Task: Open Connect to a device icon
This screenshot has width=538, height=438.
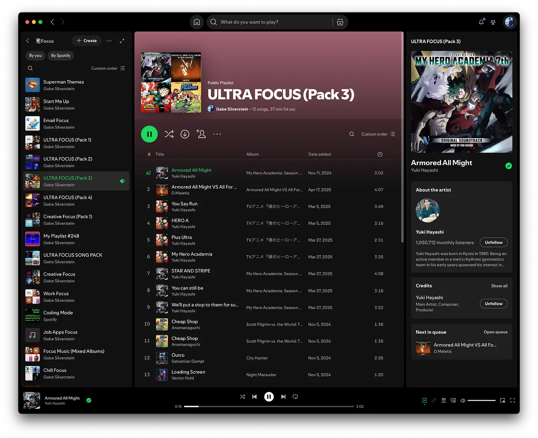Action: (x=453, y=400)
